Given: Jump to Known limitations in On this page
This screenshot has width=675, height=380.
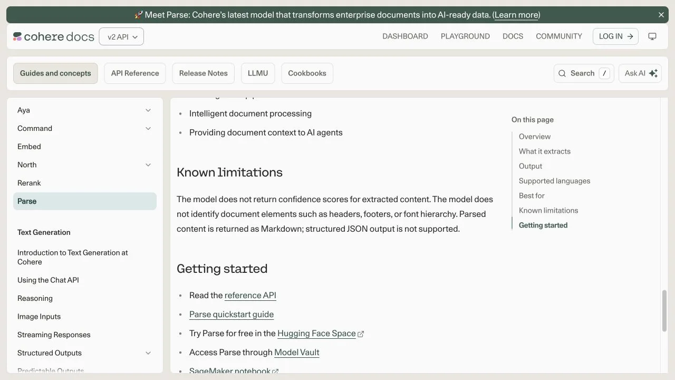Looking at the screenshot, I should (548, 211).
